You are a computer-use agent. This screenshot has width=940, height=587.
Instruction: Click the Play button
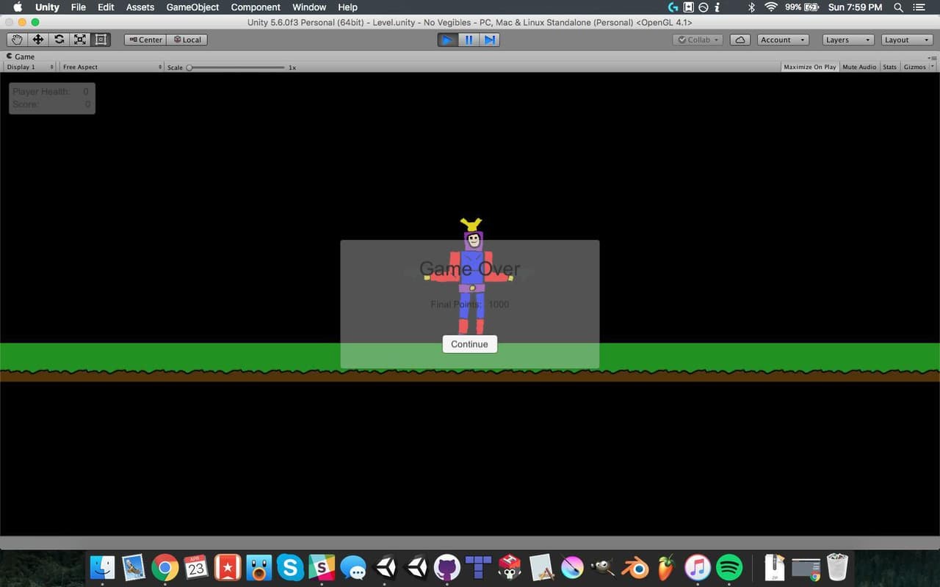[x=447, y=40]
